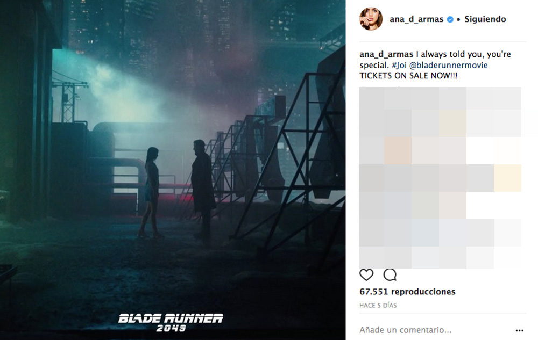Click the silhouetted couple in the video
Viewport: 538px width, 340px height.
[x=176, y=192]
